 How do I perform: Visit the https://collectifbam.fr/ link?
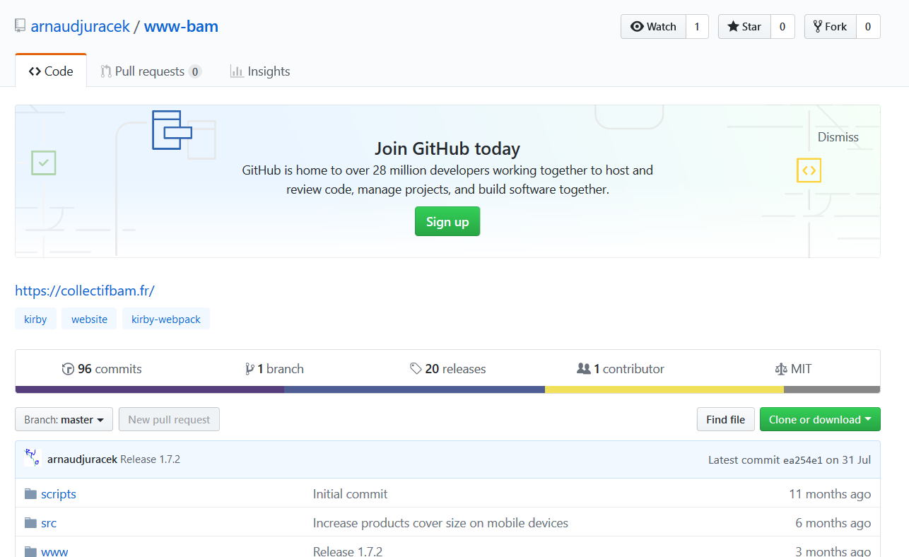pyautogui.click(x=85, y=291)
